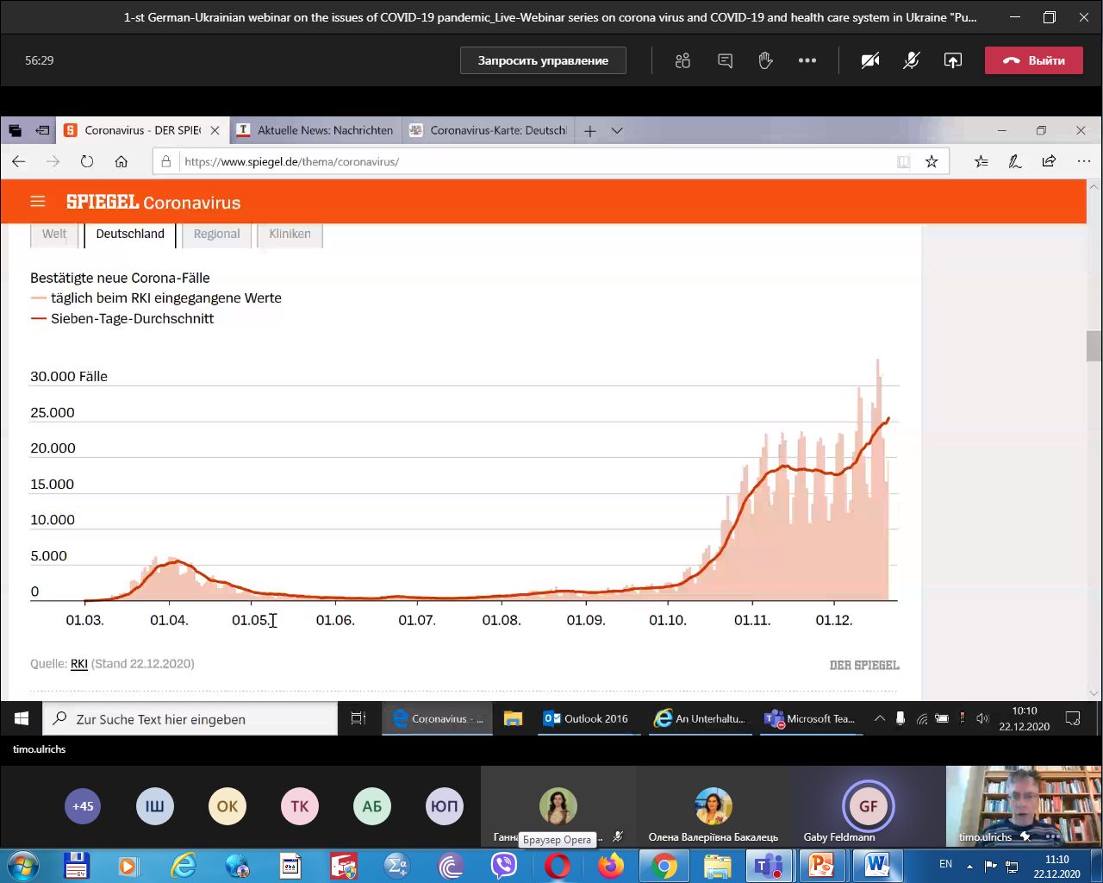The height and width of the screenshot is (883, 1103).
Task: Open Firefox from the taskbar
Action: click(x=610, y=865)
